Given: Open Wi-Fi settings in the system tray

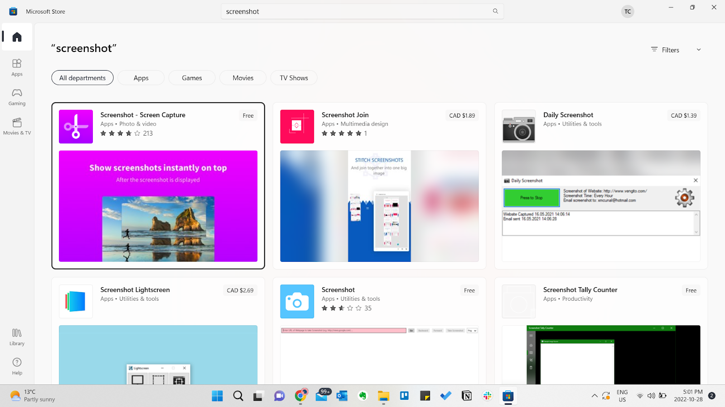Looking at the screenshot, I should coord(640,396).
